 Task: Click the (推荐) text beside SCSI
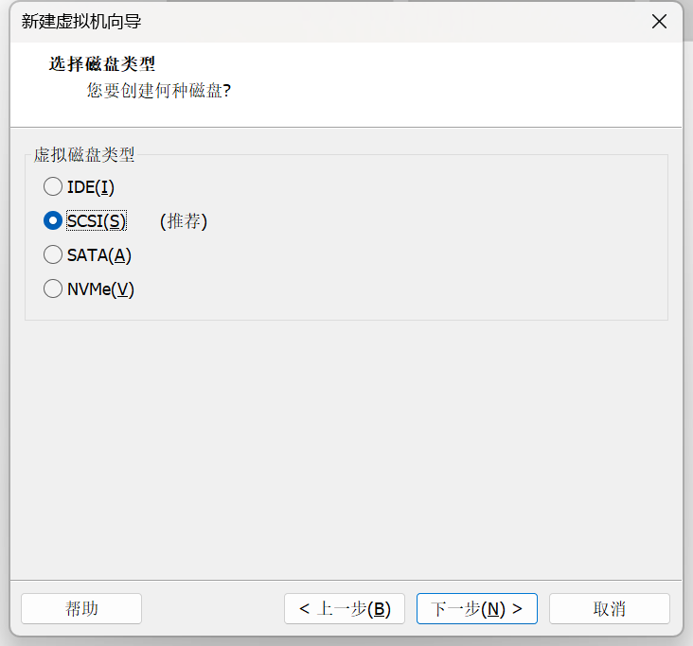click(184, 221)
